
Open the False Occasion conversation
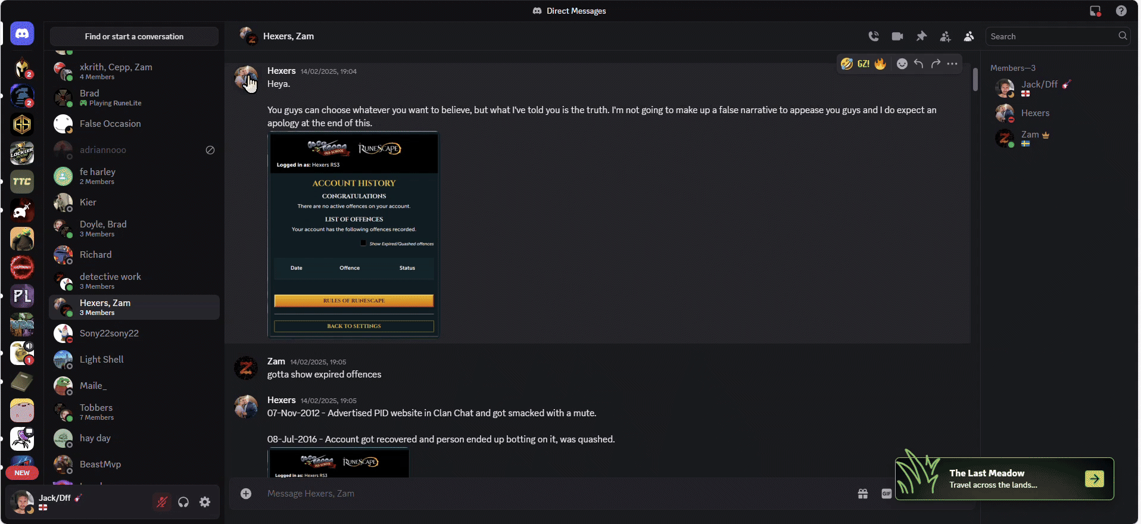[134, 124]
